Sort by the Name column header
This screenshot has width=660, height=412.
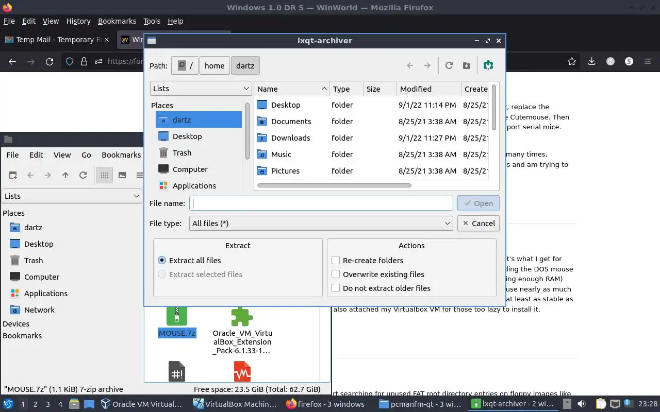click(292, 89)
